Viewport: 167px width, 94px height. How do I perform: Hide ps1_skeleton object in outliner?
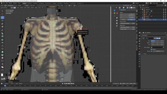165,20
